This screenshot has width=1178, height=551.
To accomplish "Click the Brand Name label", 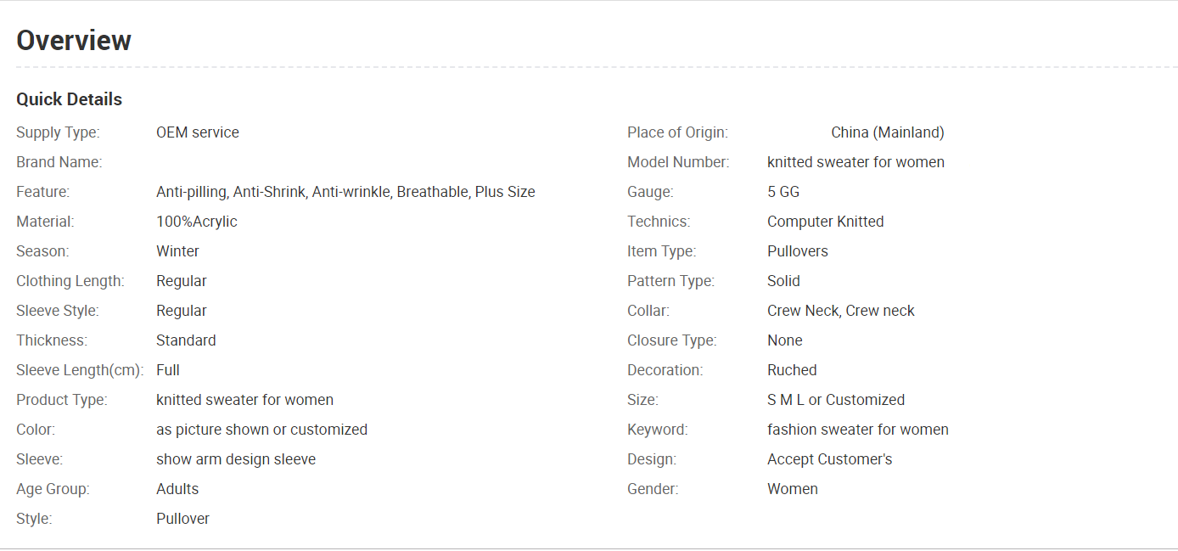I will (59, 162).
